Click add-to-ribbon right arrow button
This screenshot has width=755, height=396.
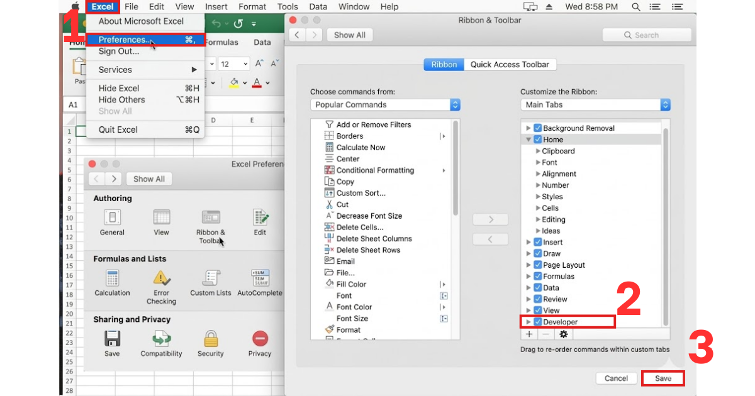(x=490, y=219)
